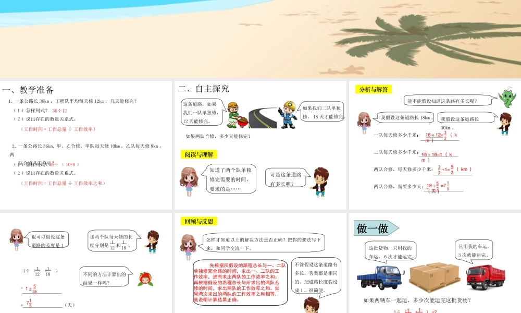The height and width of the screenshot is (313, 521).
Task: Select the heading 一、教学准备
Action: (x=28, y=90)
